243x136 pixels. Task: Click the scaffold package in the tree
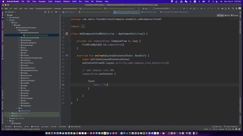tap(26, 91)
